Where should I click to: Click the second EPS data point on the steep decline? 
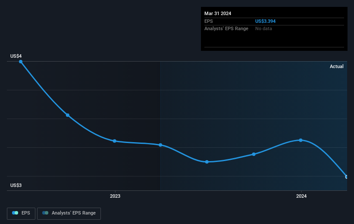(x=68, y=115)
